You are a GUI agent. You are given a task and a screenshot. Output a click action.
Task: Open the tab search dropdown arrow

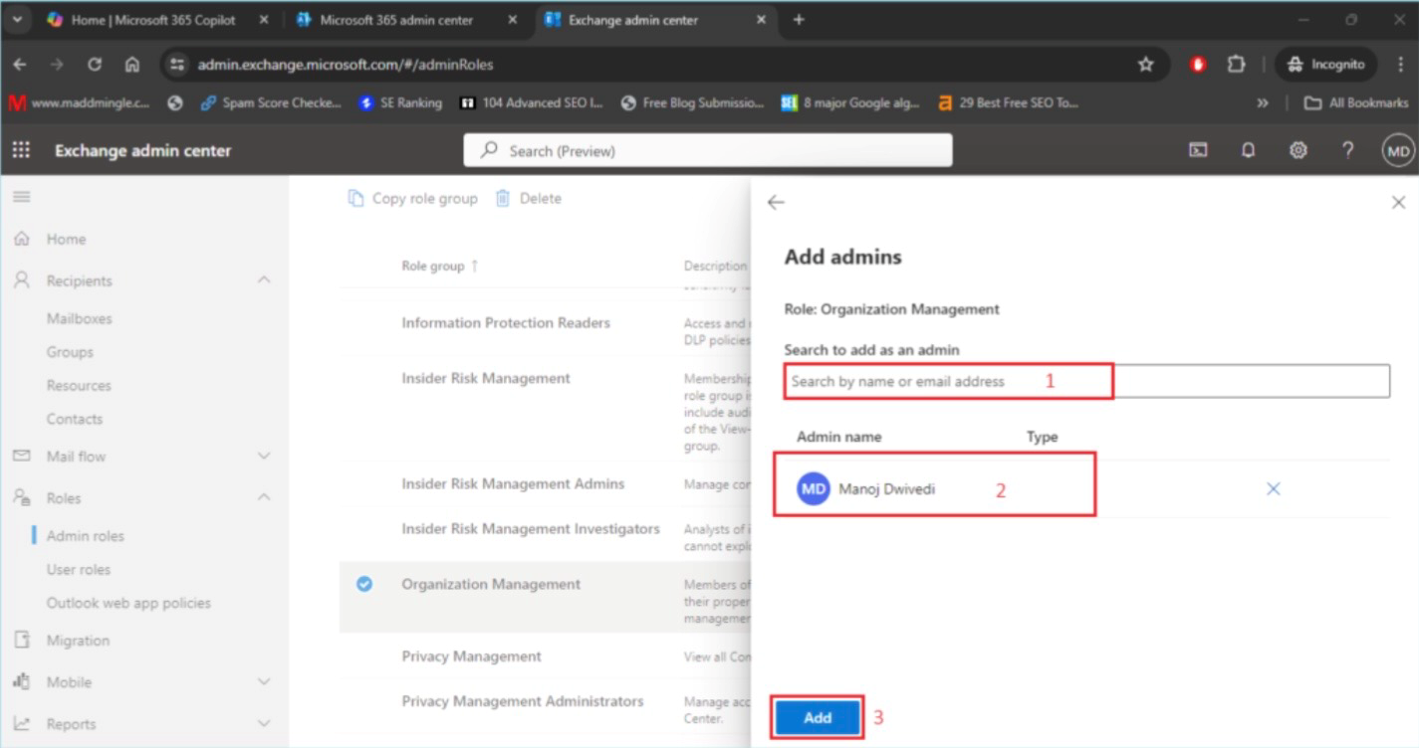16,20
